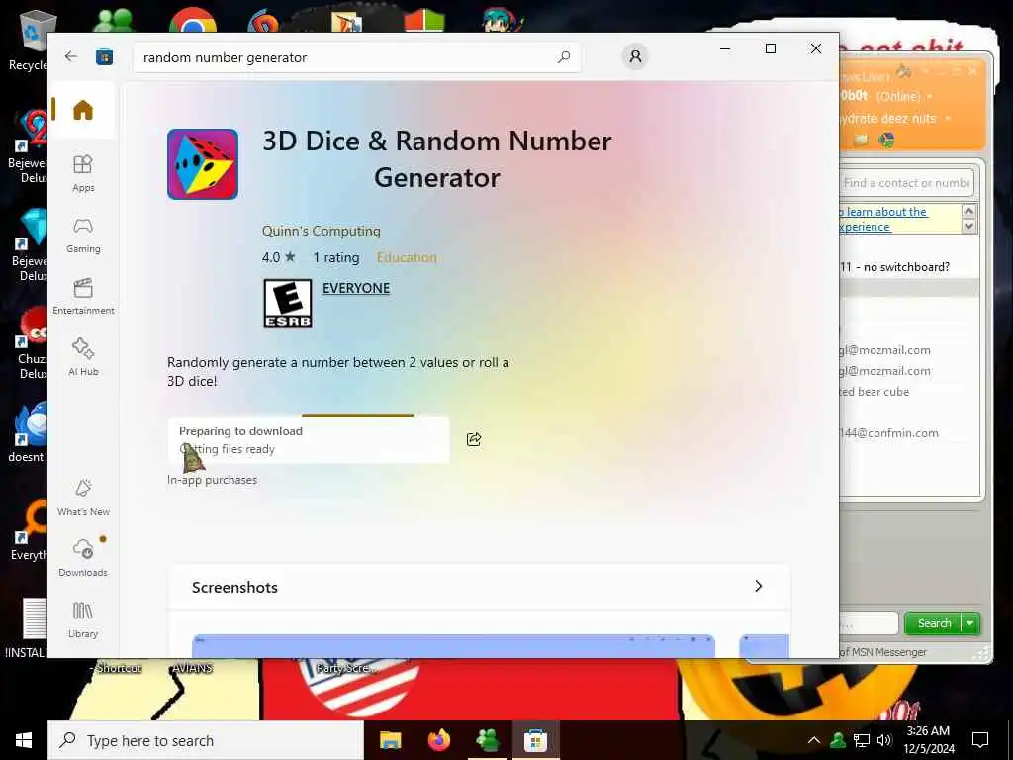Select the bear cube contact in Messenger
The width and height of the screenshot is (1013, 760).
pos(875,392)
